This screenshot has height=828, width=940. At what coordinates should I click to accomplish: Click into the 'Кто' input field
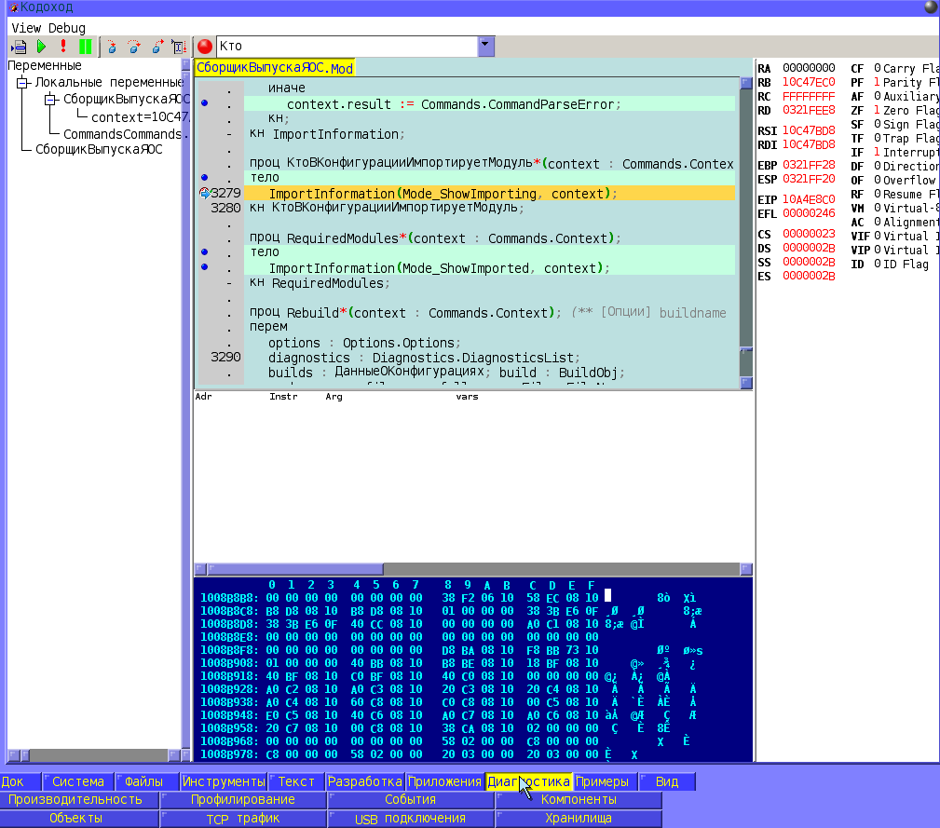(347, 47)
